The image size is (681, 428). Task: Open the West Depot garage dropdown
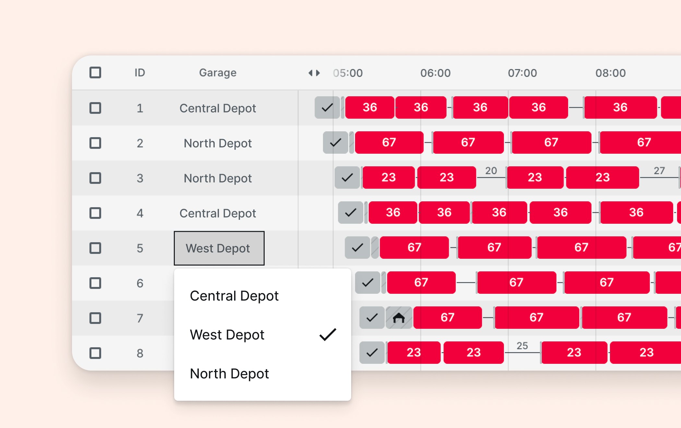(219, 248)
